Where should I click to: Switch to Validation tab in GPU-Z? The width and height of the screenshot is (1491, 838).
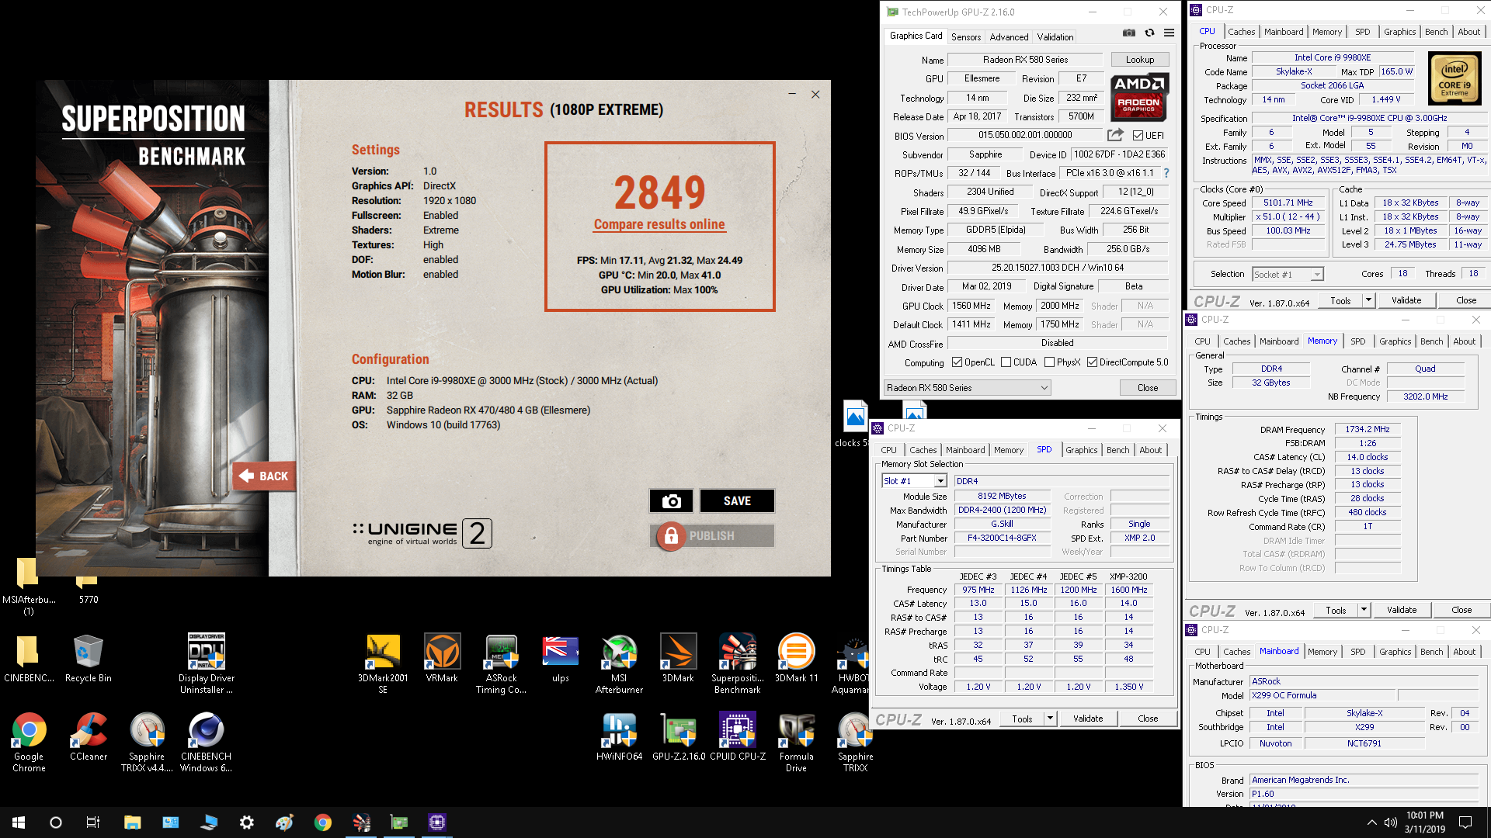point(1055,36)
